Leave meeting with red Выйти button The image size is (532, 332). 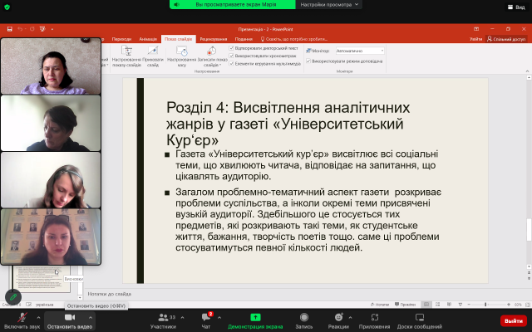tap(514, 321)
